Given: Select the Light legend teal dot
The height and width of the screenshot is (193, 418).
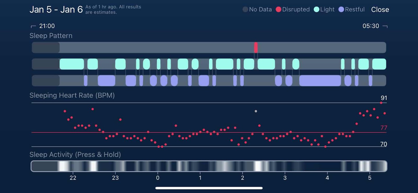Looking at the screenshot, I should (316, 9).
